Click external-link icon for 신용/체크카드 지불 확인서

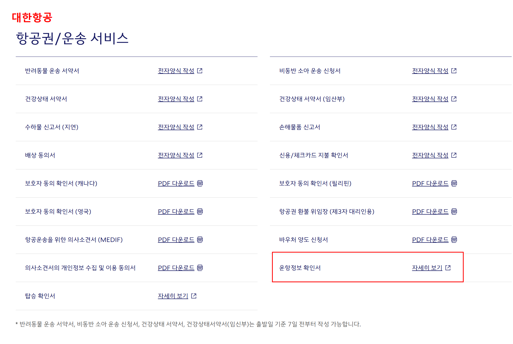pyautogui.click(x=454, y=155)
